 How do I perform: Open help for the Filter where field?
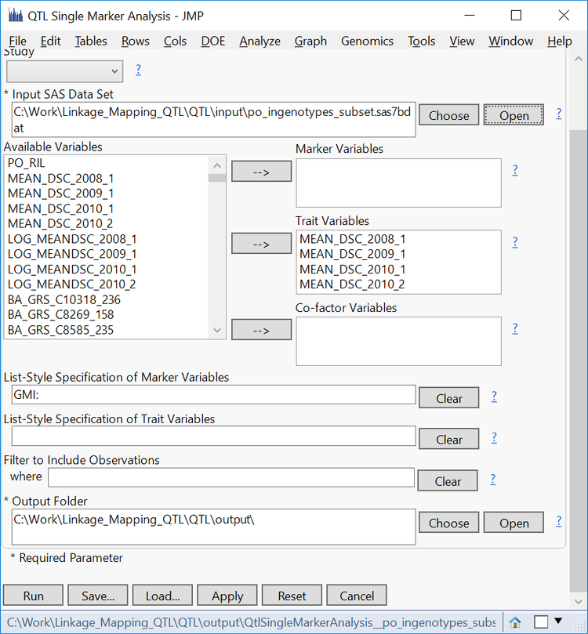(493, 479)
